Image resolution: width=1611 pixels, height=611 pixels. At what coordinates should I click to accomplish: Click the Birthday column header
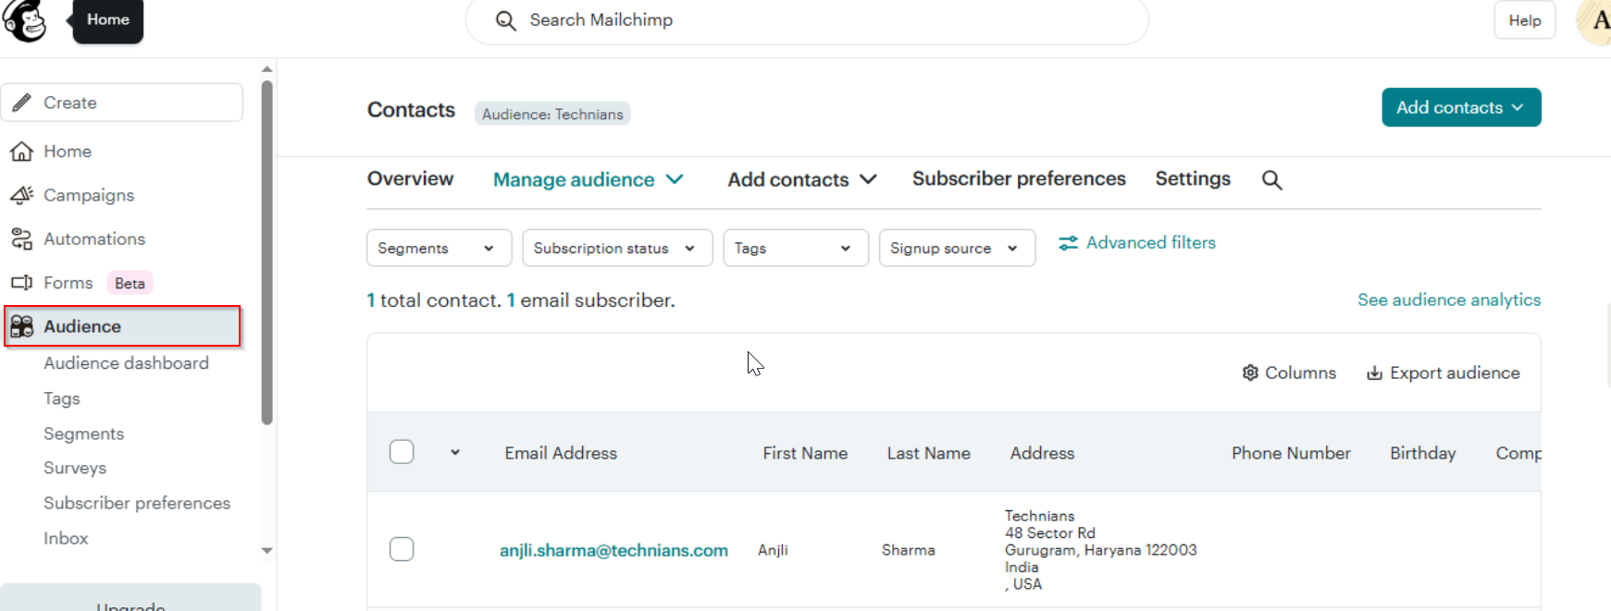1422,453
